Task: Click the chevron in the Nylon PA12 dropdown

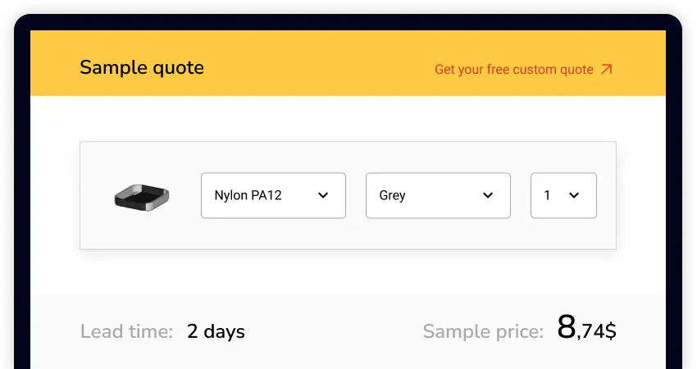Action: click(323, 195)
